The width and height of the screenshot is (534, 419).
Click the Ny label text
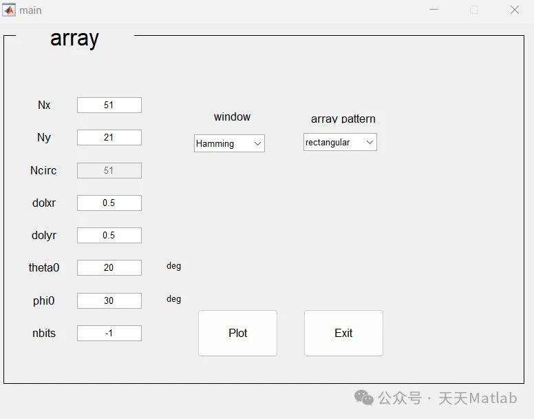pos(44,138)
